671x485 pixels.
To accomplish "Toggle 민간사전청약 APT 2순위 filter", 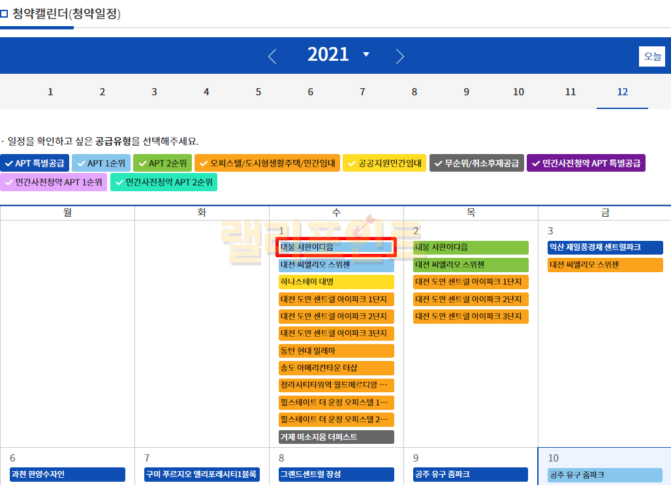I will (x=163, y=182).
